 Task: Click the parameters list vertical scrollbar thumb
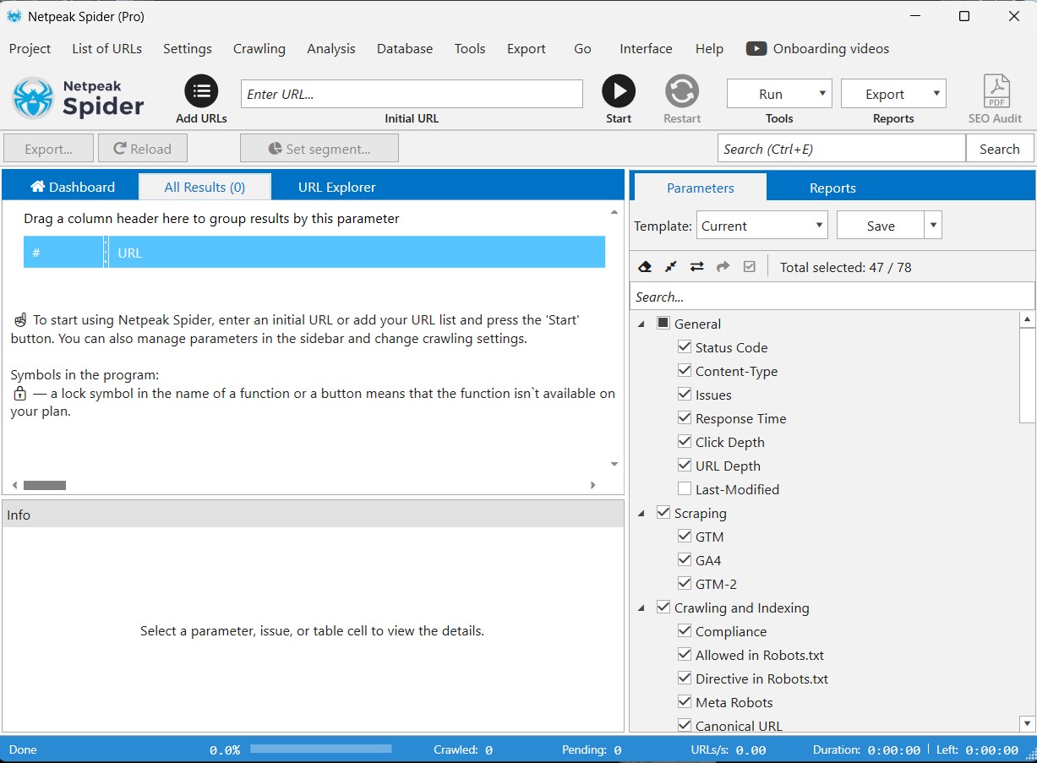1028,376
